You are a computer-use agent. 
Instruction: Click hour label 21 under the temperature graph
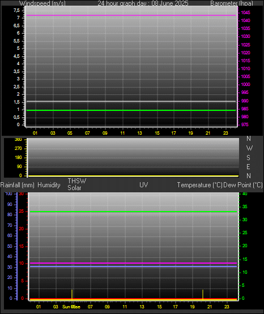tap(210, 307)
